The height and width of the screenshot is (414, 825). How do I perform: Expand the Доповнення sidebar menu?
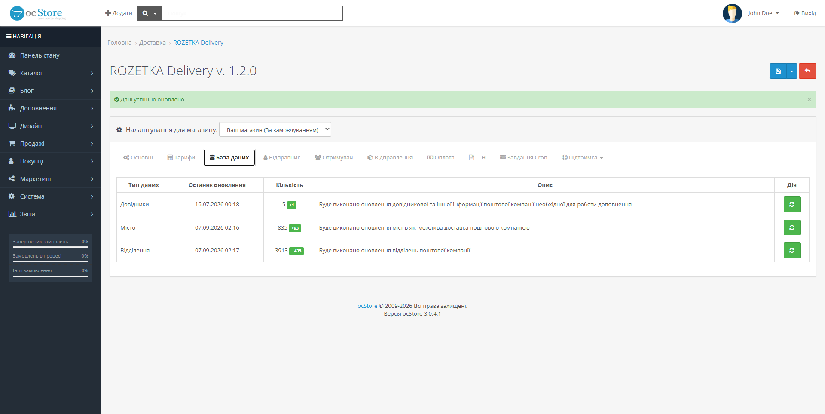pyautogui.click(x=50, y=108)
